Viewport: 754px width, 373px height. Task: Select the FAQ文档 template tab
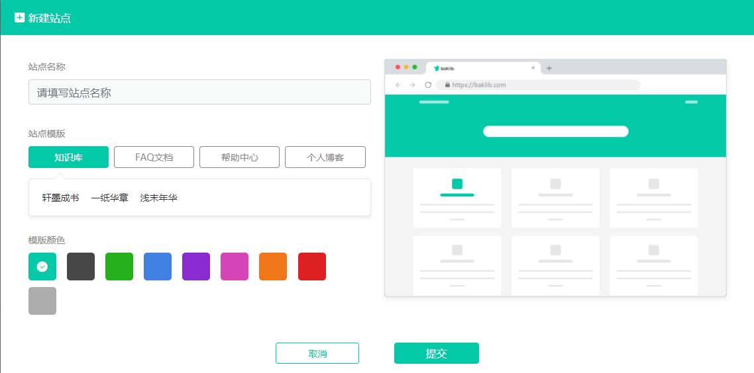pyautogui.click(x=154, y=157)
